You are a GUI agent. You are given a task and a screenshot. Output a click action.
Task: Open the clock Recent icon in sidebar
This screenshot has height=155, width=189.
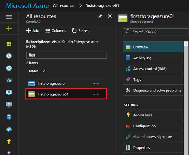tap(9, 56)
